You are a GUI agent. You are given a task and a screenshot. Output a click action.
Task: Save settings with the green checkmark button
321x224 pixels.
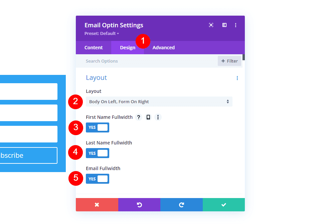tap(223, 204)
